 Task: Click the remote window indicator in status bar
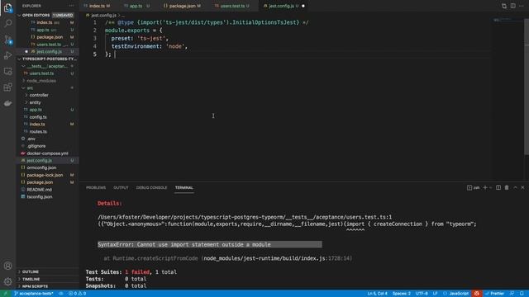click(6, 294)
